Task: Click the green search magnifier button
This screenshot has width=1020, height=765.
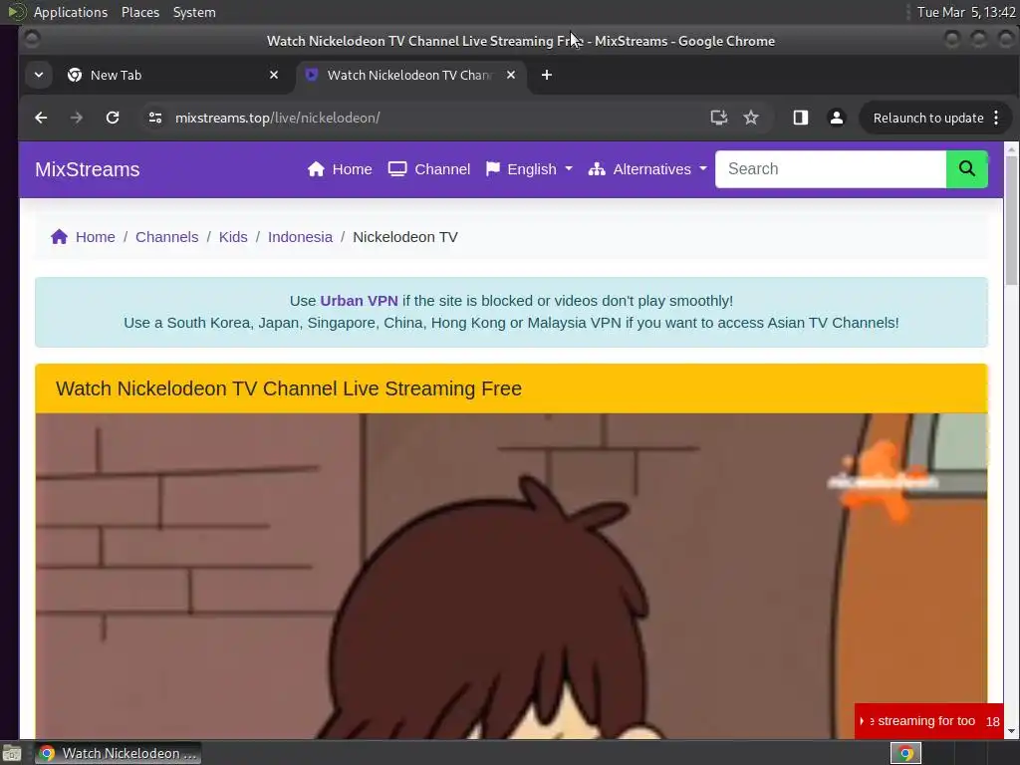Action: pos(966,169)
